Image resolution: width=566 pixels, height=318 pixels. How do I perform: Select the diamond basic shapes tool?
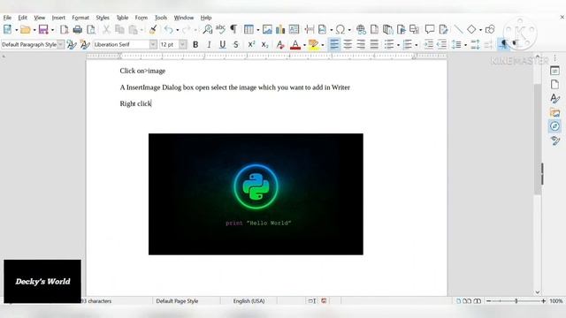click(x=471, y=29)
